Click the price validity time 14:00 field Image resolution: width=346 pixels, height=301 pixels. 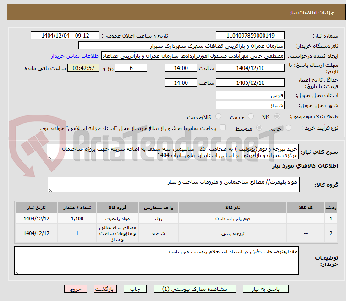pyautogui.click(x=181, y=82)
